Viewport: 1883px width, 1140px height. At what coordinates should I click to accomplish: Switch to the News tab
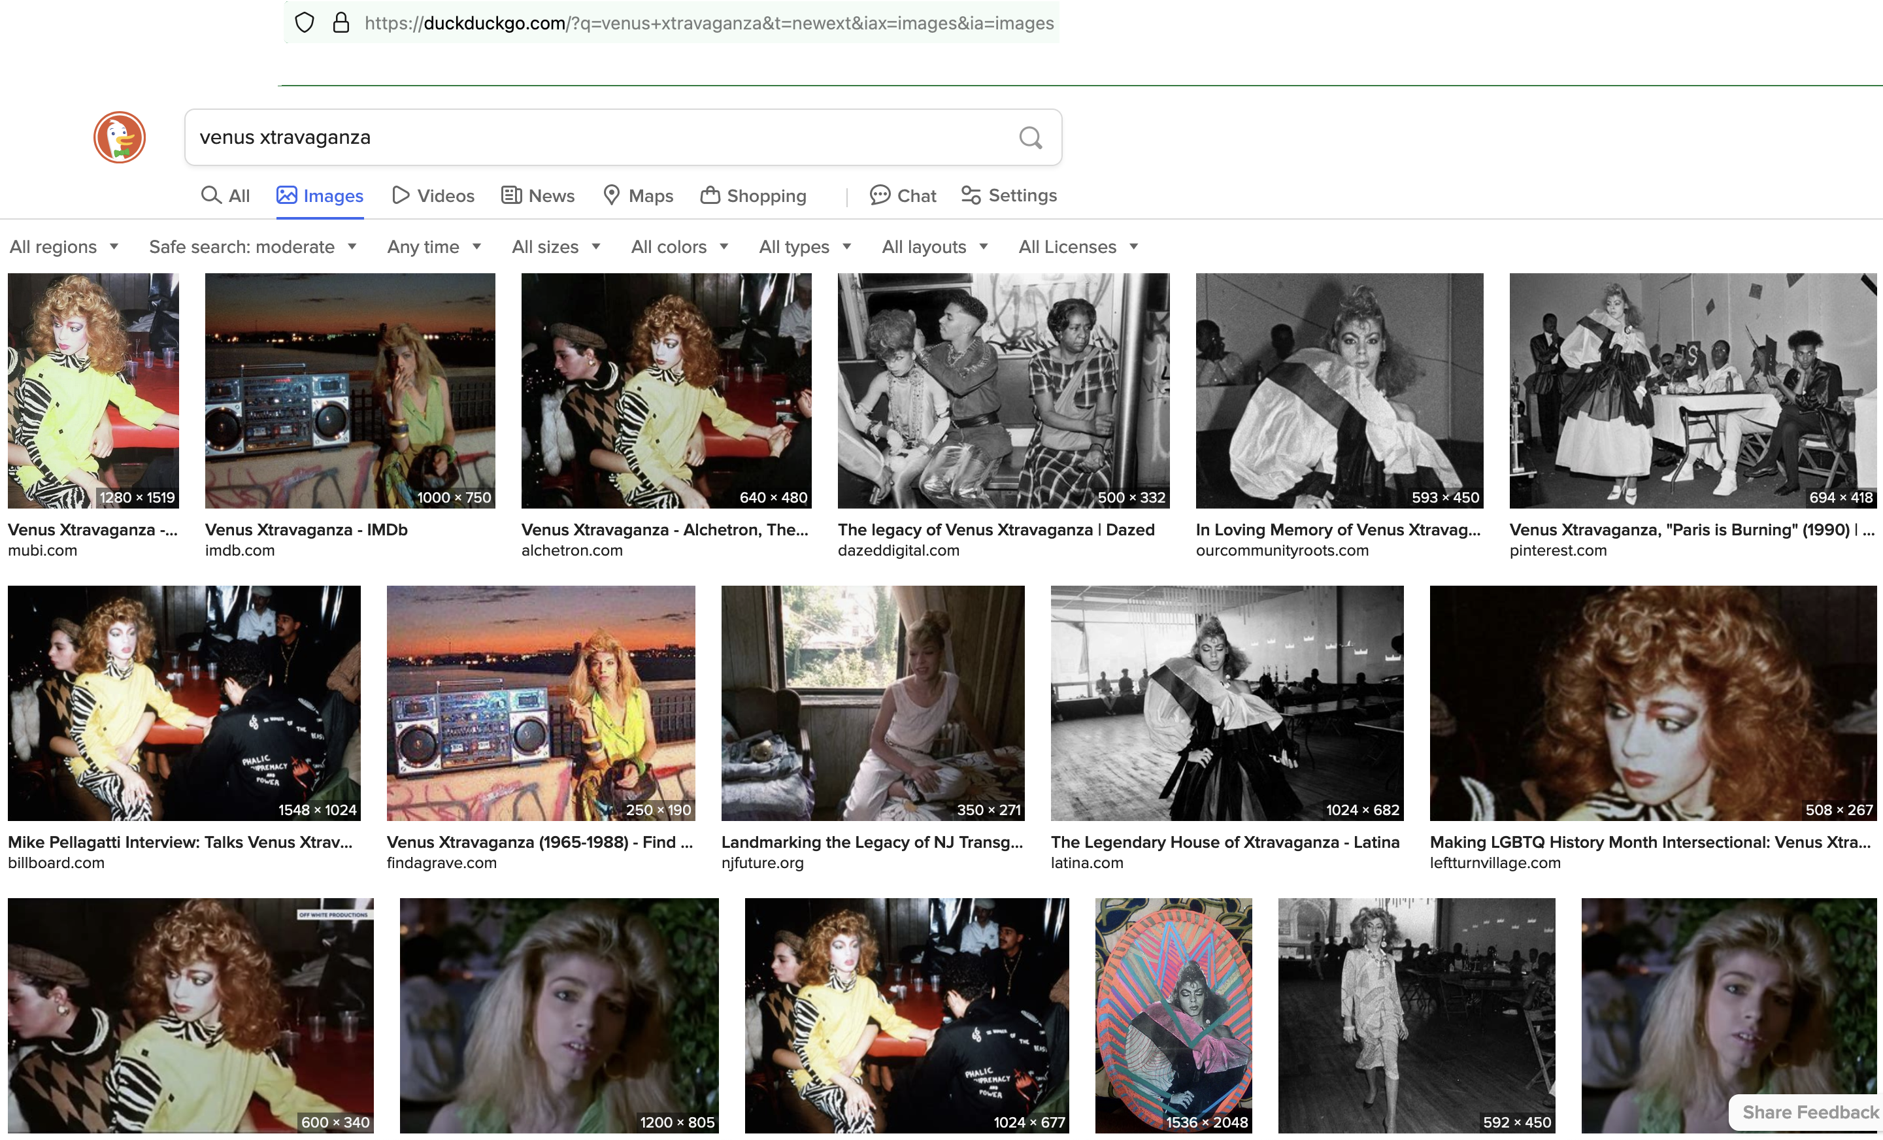[538, 195]
